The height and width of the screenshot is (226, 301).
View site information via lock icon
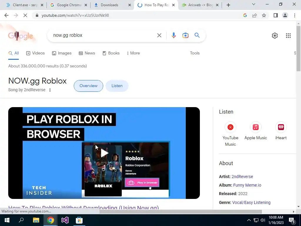point(37,15)
